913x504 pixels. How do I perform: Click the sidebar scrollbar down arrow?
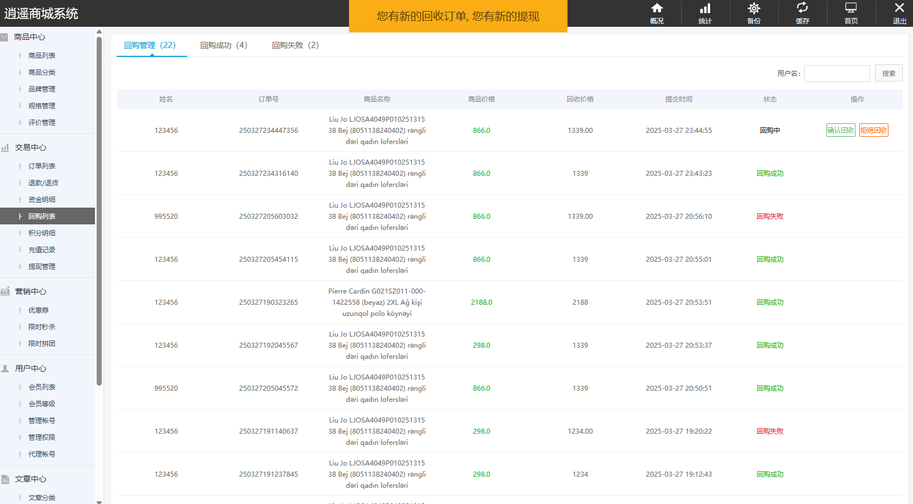pyautogui.click(x=99, y=501)
